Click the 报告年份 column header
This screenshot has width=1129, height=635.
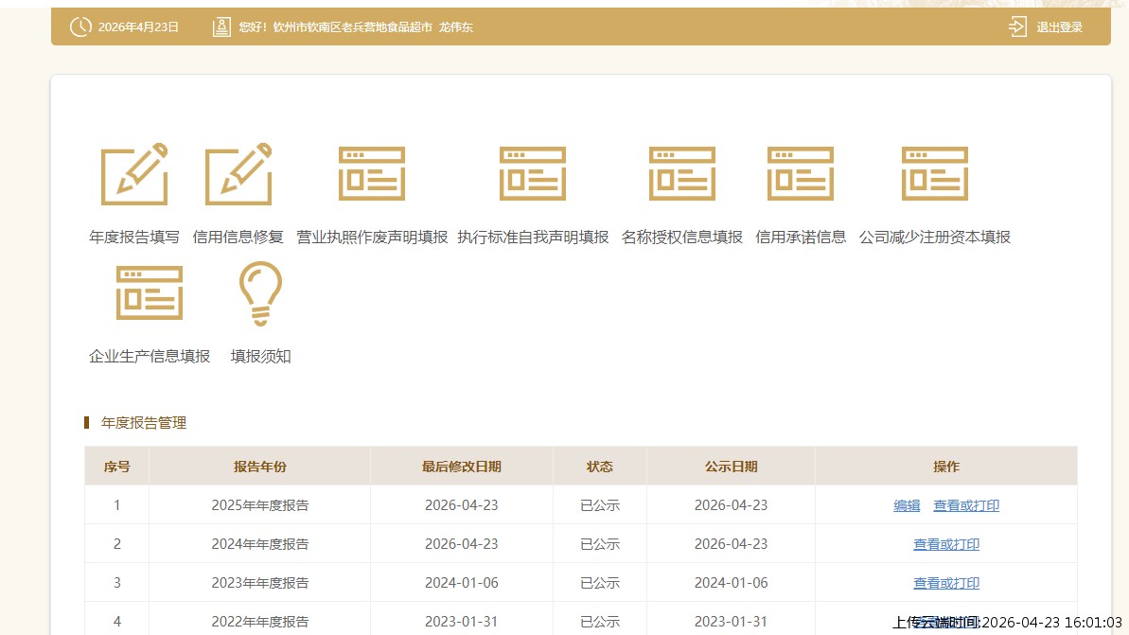(x=260, y=467)
